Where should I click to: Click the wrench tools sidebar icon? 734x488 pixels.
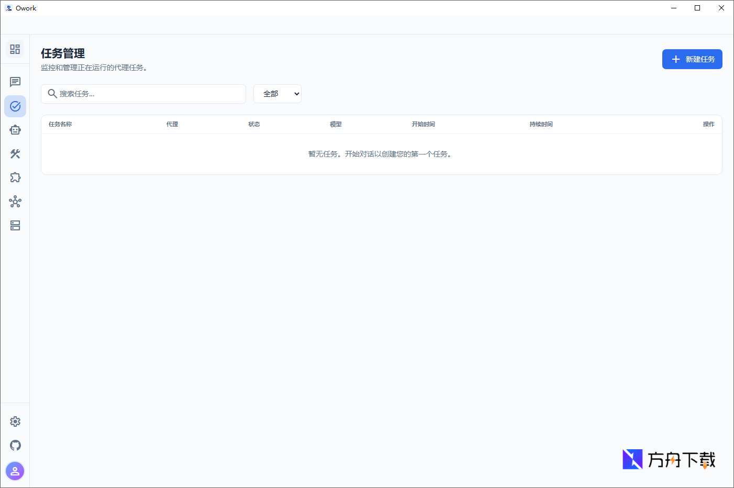[15, 154]
